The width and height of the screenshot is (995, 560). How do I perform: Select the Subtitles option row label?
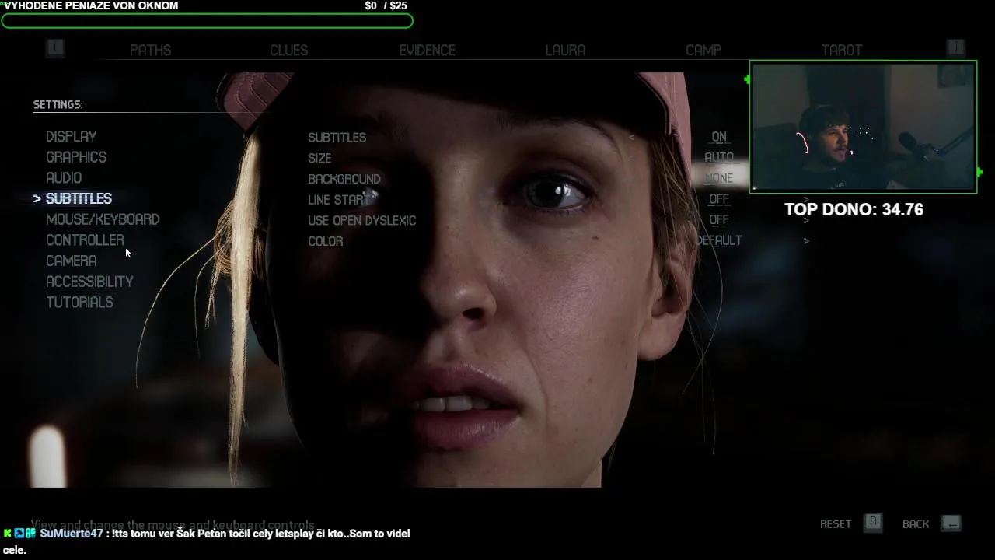tap(337, 137)
